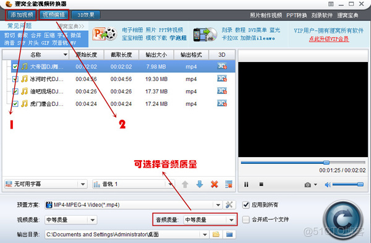Click the wrench settings icon beside 预置方案

pos(229,205)
